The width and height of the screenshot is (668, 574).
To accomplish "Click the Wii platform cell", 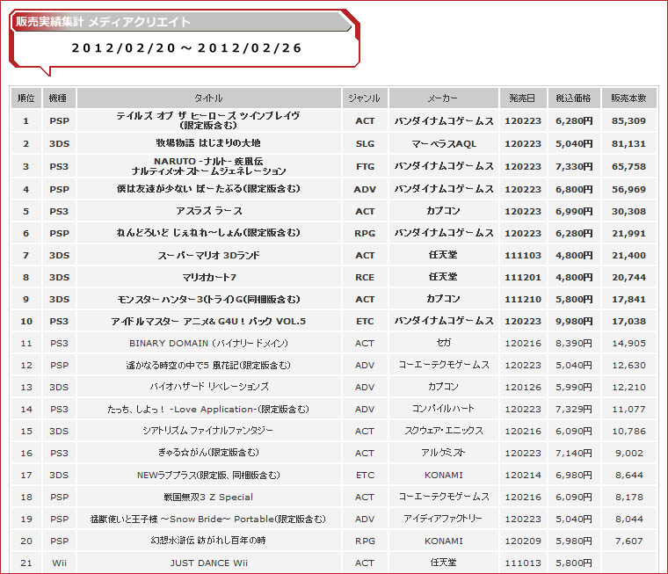I will 59,563.
